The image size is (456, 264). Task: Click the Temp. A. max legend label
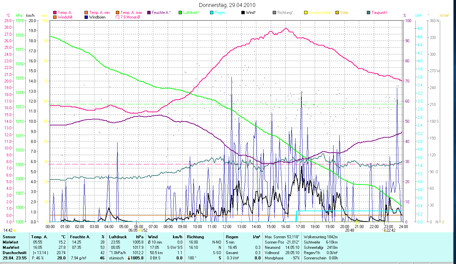(131, 13)
